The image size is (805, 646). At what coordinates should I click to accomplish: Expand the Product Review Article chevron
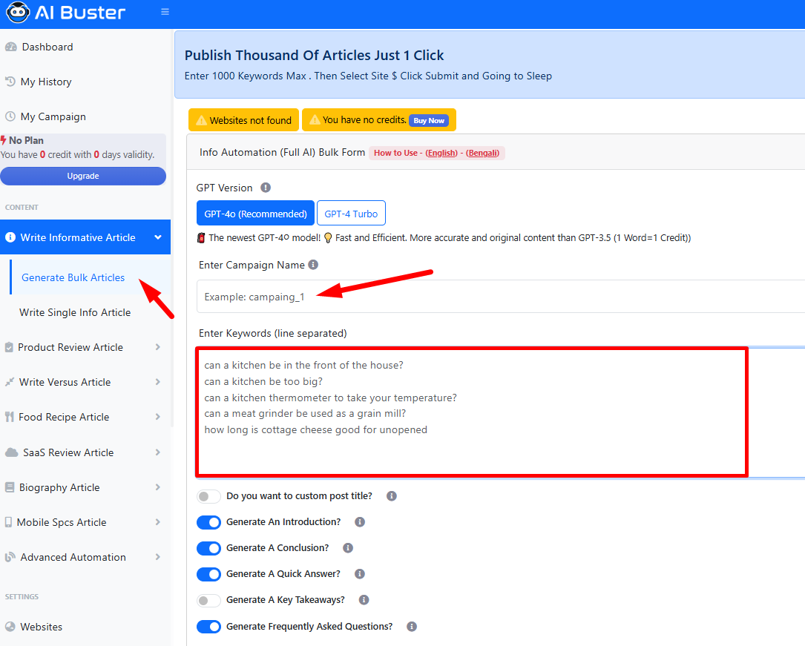pos(157,347)
